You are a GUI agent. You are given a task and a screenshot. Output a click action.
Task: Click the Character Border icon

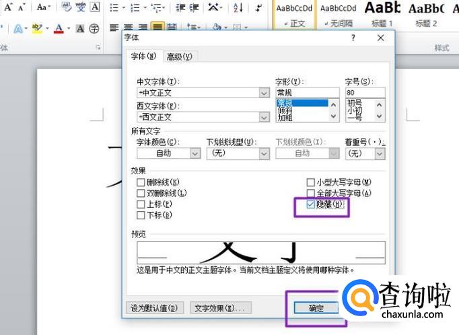tap(94, 7)
